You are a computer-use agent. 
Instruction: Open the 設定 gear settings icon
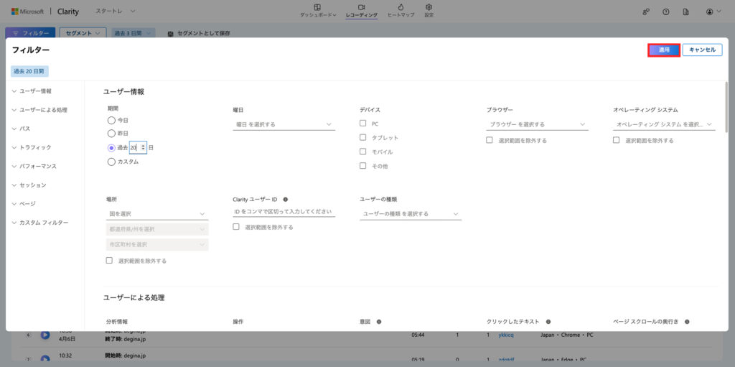click(x=429, y=7)
